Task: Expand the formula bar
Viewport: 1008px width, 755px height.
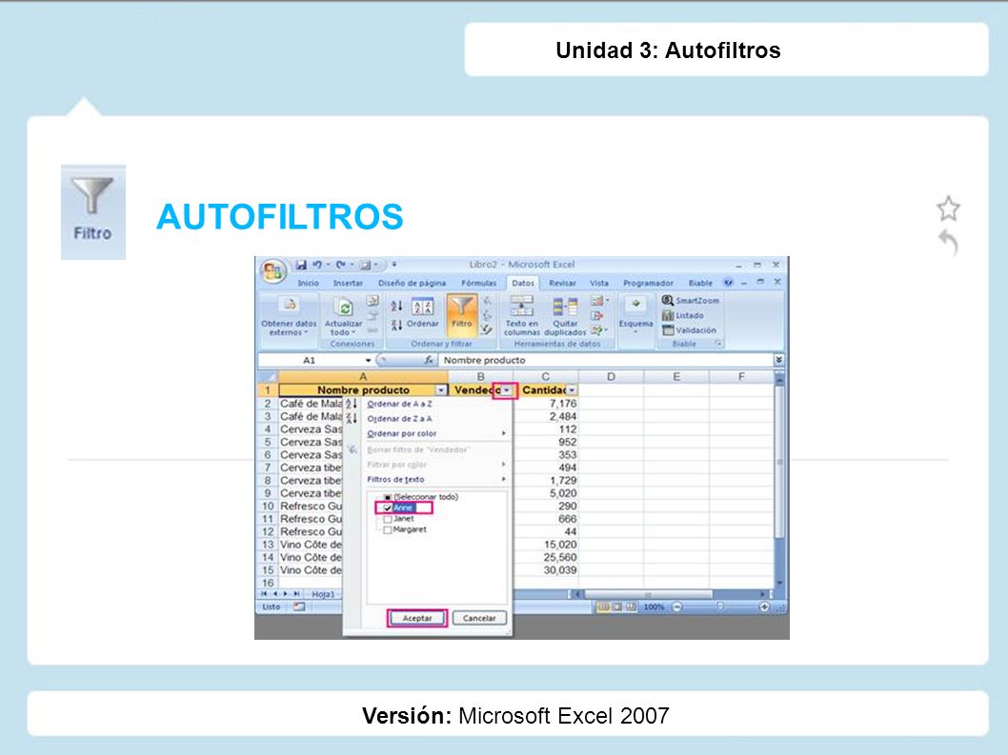Action: coord(778,361)
